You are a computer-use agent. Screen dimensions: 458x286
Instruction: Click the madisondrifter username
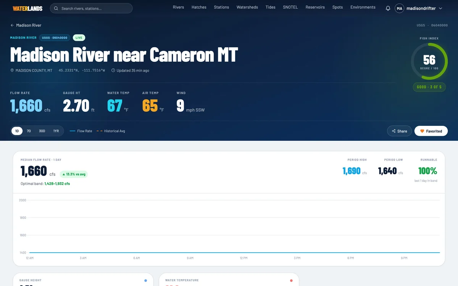point(421,8)
